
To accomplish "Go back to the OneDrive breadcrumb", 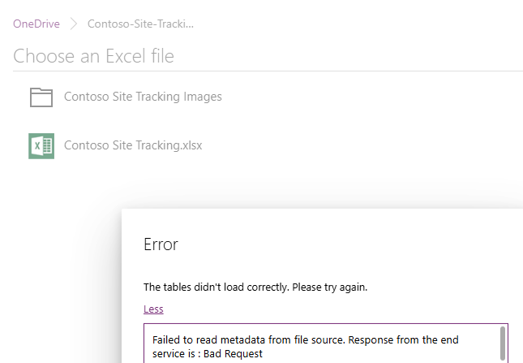I will point(36,24).
